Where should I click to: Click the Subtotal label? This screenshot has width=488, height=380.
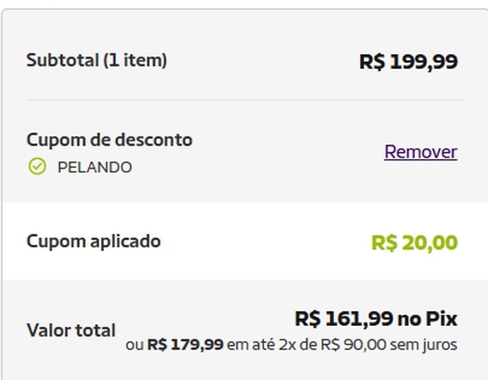coord(62,60)
